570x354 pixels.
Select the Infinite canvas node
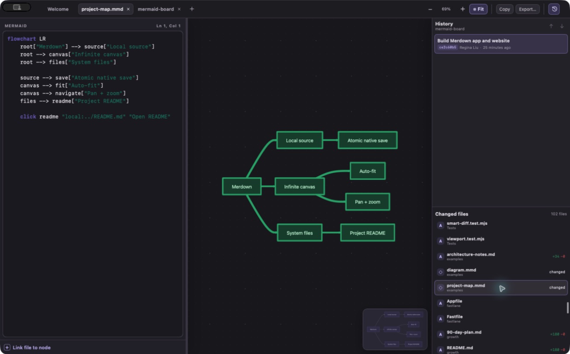point(300,187)
